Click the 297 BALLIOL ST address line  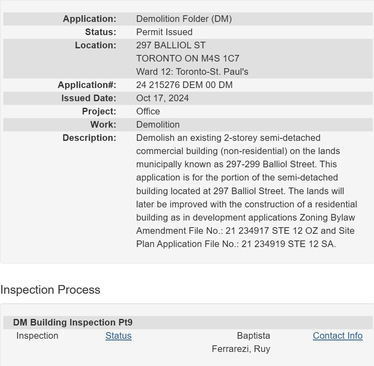click(170, 45)
